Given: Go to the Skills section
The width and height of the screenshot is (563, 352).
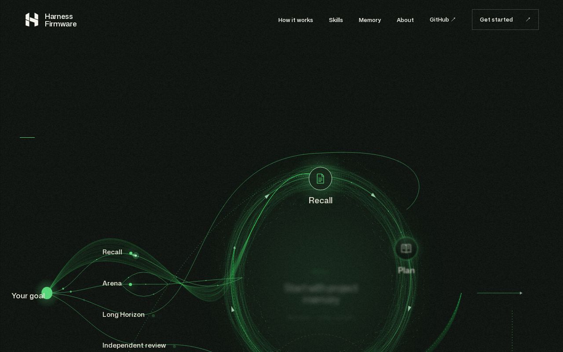Looking at the screenshot, I should pos(336,20).
